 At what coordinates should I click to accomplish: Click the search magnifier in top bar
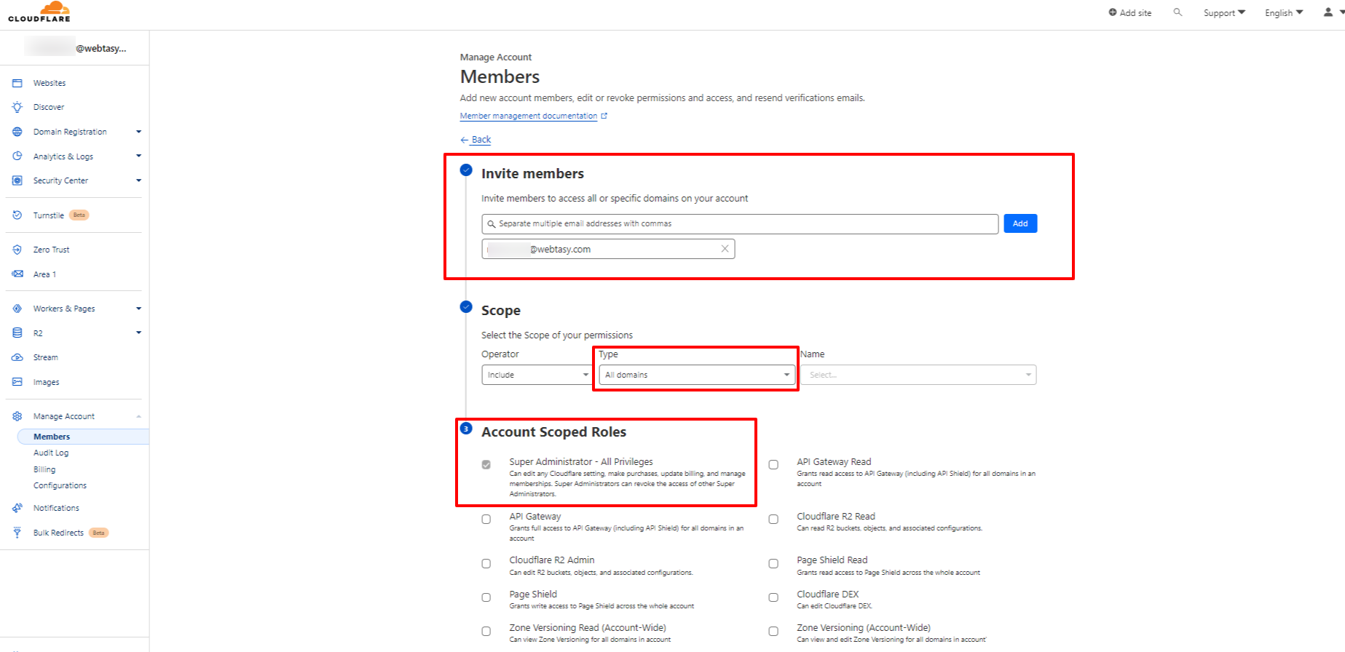tap(1178, 12)
